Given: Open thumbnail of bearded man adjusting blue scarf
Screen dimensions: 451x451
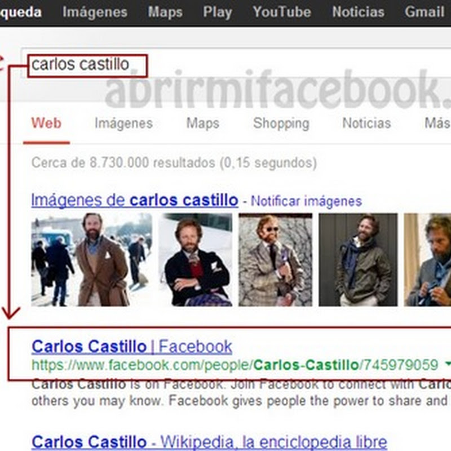Looking at the screenshot, I should [x=427, y=260].
